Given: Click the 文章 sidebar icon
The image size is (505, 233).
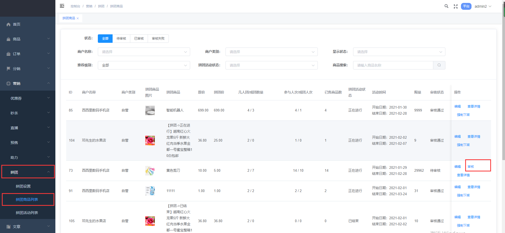Looking at the screenshot, I should click(x=8, y=227).
